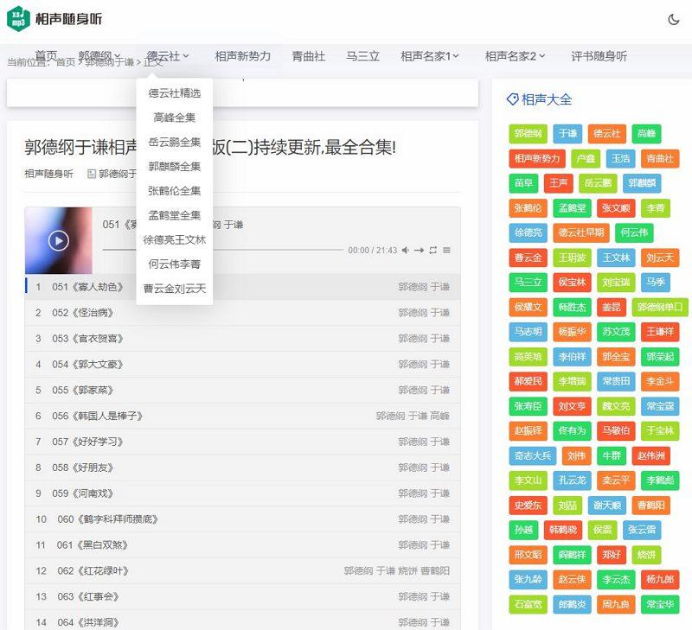
Task: Toggle the playlist menu icon
Action: 446,251
